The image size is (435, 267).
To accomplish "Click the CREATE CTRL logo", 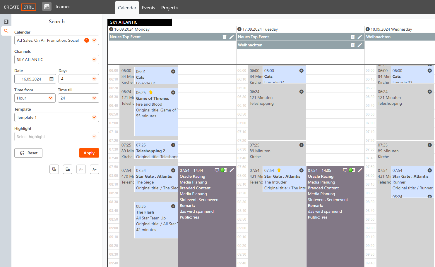I will (20, 7).
